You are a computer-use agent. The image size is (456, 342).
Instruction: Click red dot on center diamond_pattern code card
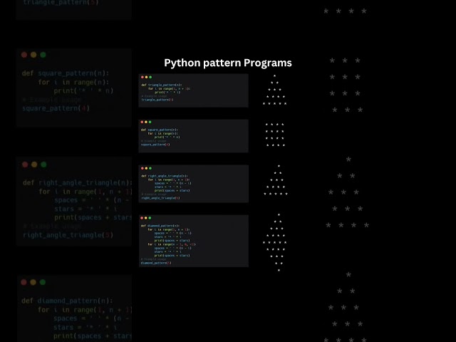click(x=142, y=218)
